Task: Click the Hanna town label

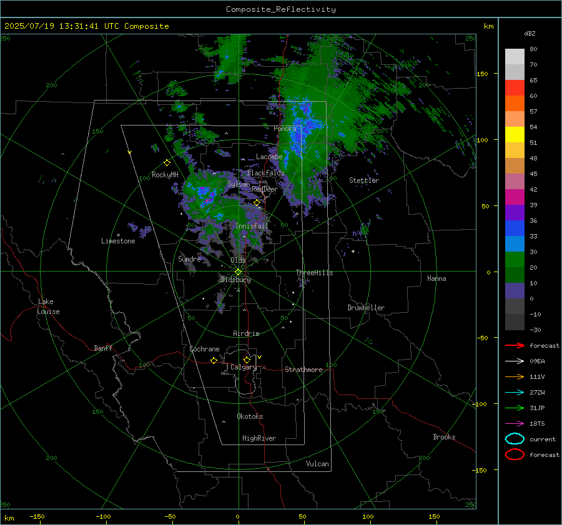Action: point(436,278)
